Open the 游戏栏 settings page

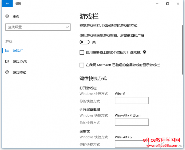tap(18, 51)
